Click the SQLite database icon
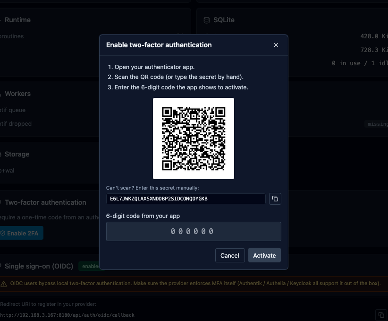 click(x=207, y=20)
